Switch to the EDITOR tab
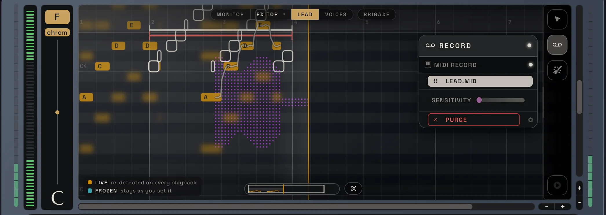The height and width of the screenshot is (215, 606). pyautogui.click(x=267, y=14)
